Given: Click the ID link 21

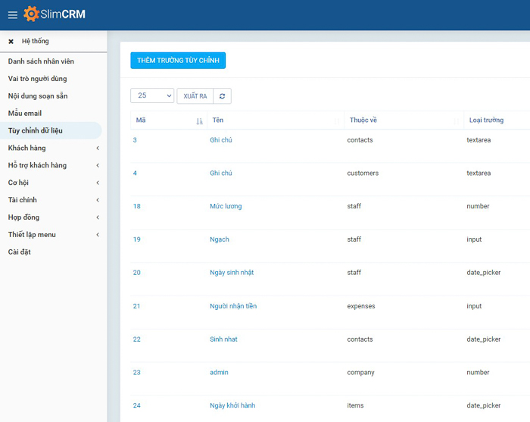Looking at the screenshot, I should tap(136, 306).
